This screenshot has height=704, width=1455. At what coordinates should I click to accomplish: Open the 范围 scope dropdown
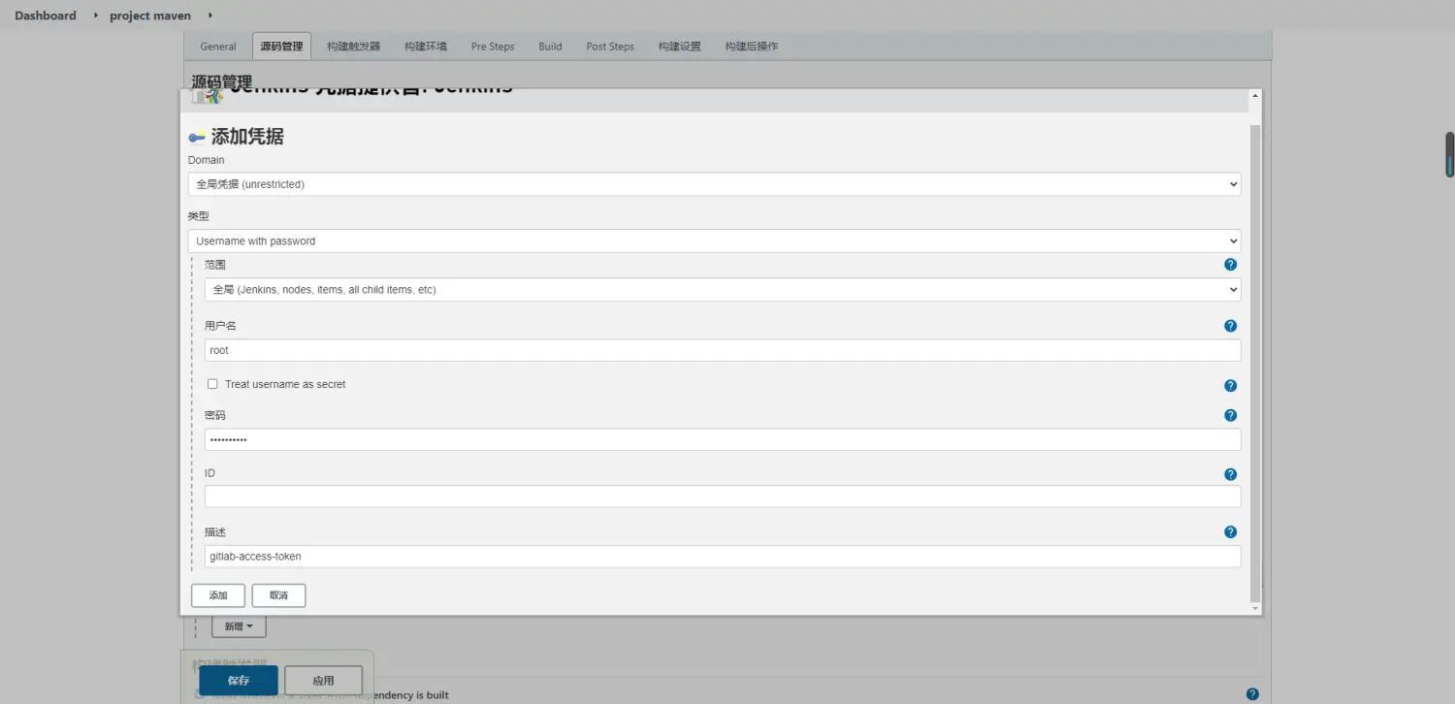coord(722,290)
